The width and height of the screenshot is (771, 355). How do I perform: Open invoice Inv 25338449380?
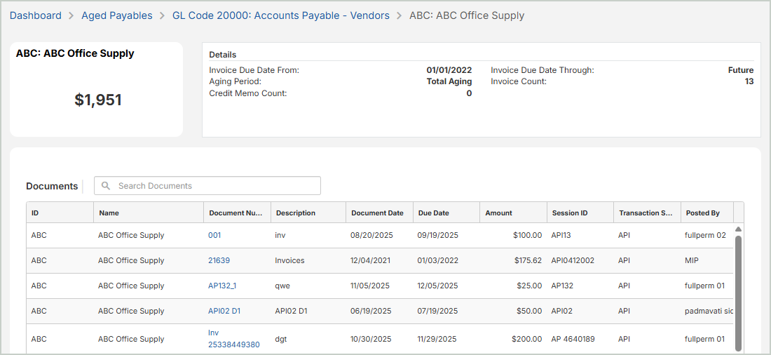(x=233, y=344)
